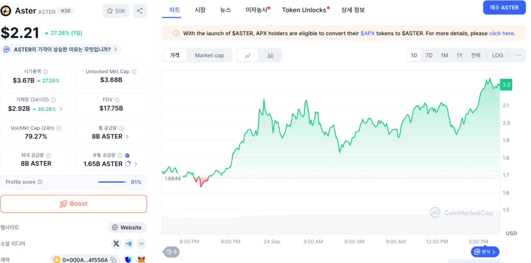531x263 pixels.
Task: Open the history badge showing 6
Action: (x=171, y=252)
